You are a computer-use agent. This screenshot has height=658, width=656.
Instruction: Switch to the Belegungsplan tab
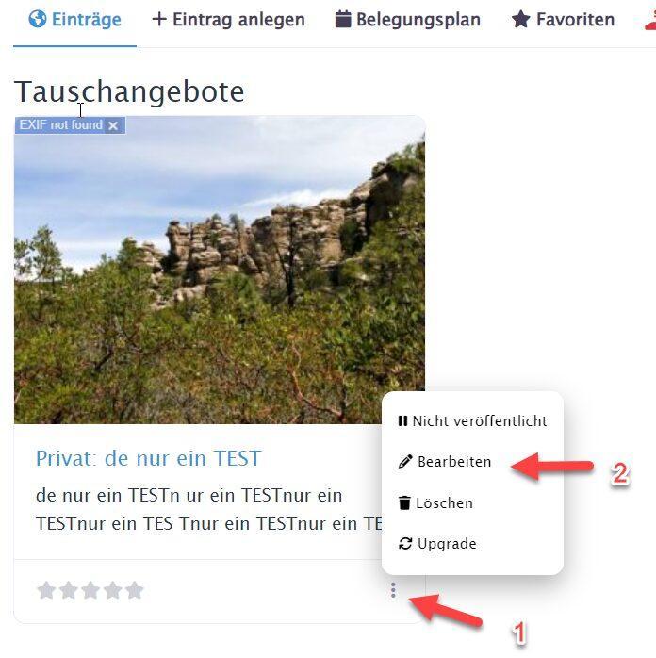coord(408,20)
